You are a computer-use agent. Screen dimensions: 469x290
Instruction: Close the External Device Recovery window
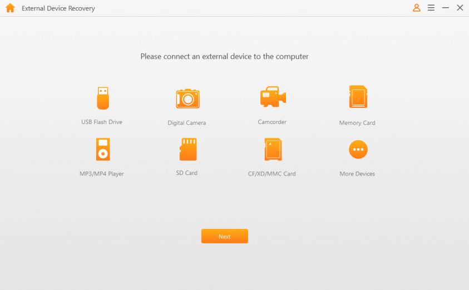tap(460, 8)
